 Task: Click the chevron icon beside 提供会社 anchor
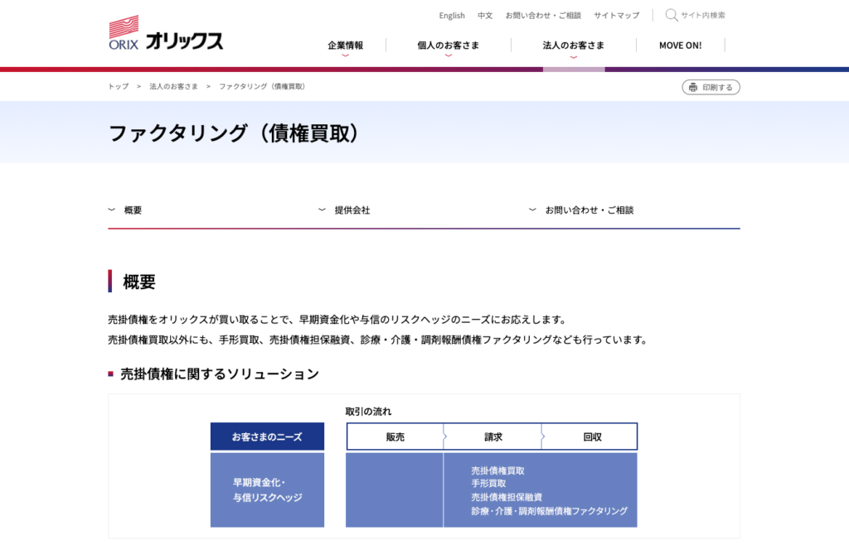pos(323,210)
